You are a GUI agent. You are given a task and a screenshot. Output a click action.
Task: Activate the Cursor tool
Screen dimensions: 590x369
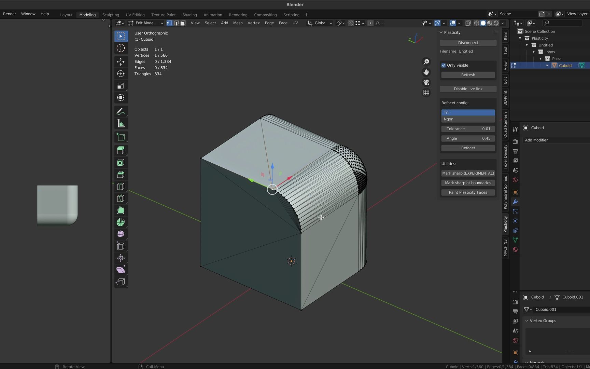[x=121, y=48]
